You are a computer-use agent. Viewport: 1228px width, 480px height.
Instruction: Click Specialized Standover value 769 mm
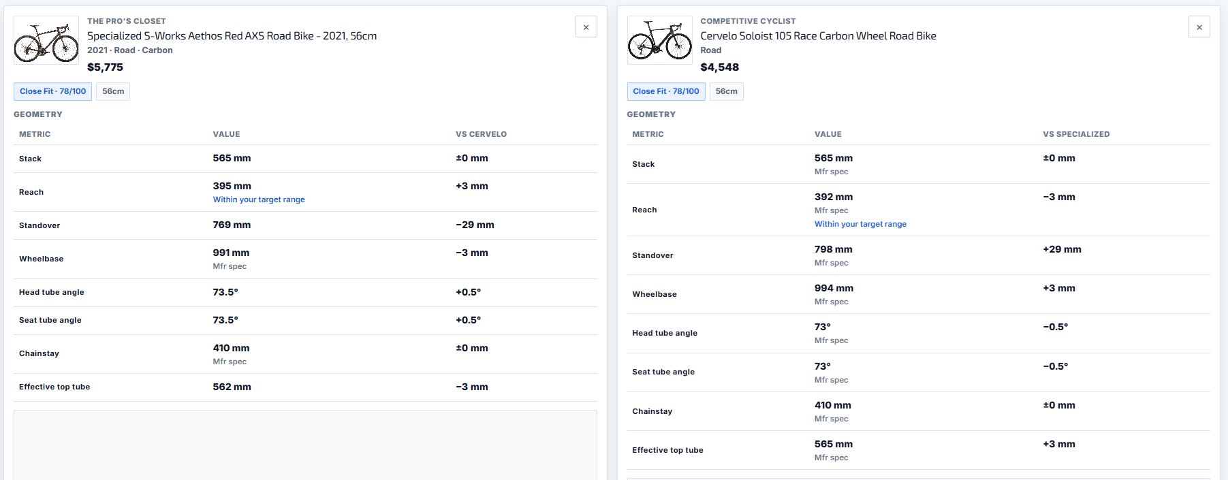232,225
